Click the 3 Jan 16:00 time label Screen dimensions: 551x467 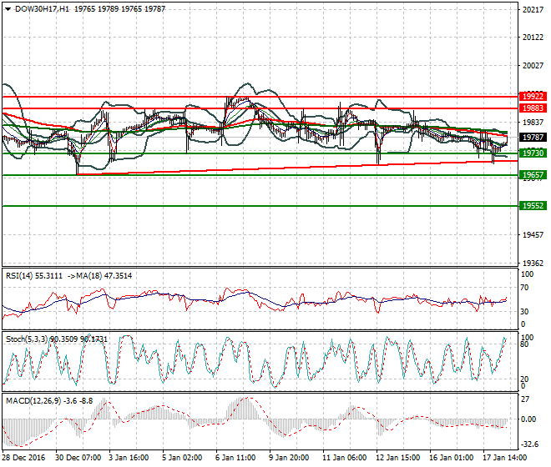click(129, 458)
